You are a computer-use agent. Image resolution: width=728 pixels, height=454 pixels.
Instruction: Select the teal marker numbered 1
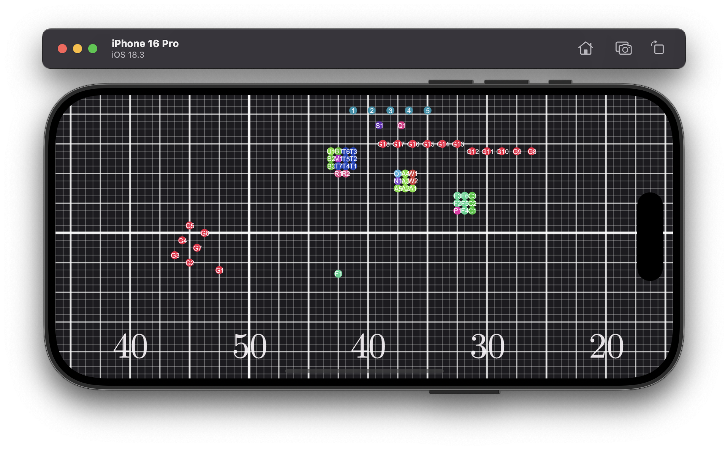353,110
